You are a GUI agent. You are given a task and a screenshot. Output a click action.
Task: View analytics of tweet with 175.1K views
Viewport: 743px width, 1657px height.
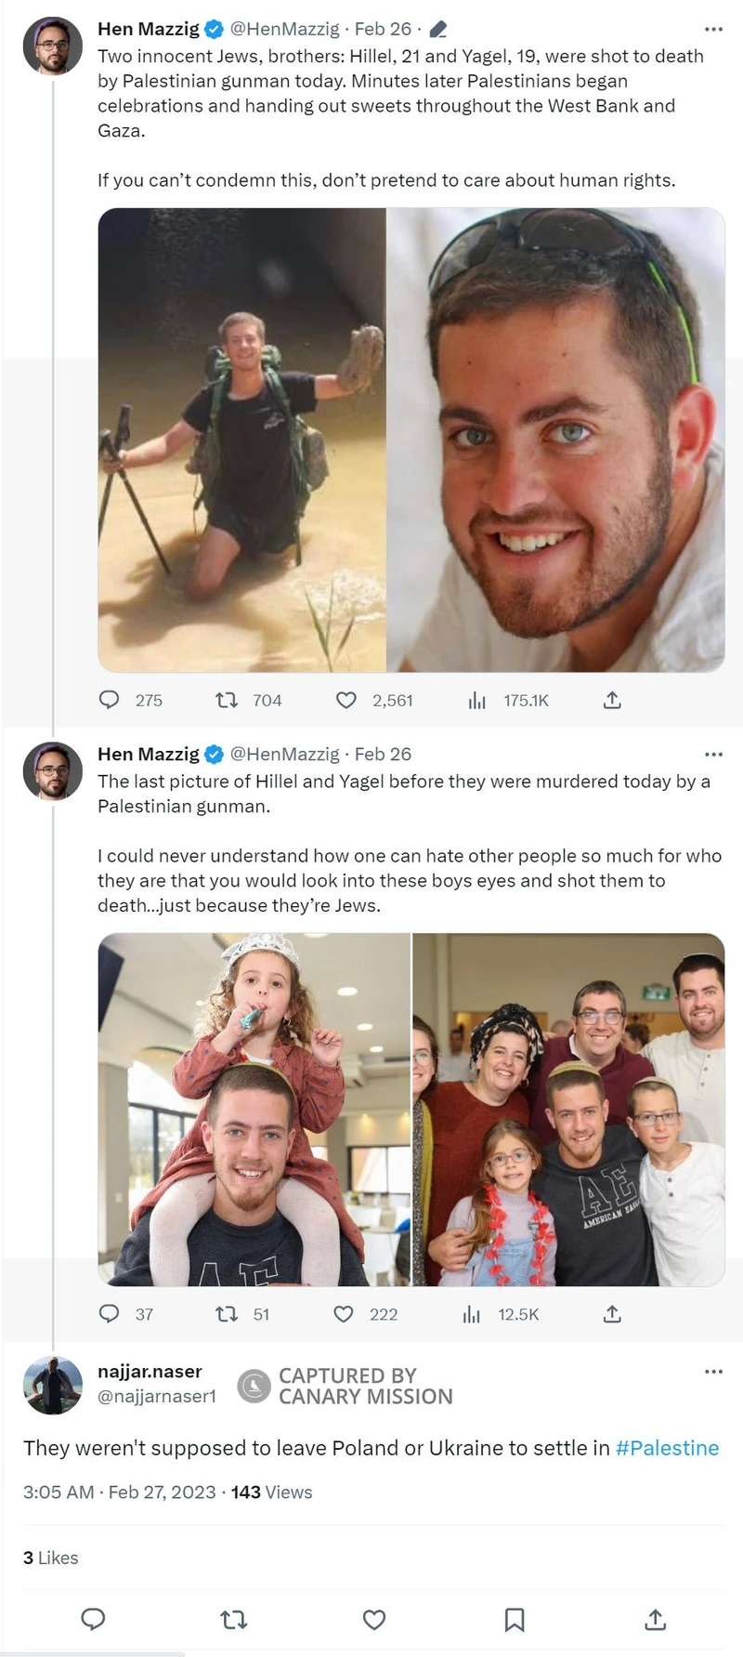477,700
